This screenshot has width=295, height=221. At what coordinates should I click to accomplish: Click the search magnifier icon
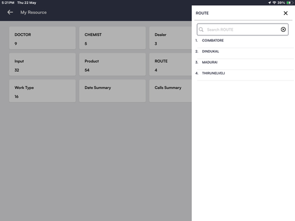tap(201, 29)
